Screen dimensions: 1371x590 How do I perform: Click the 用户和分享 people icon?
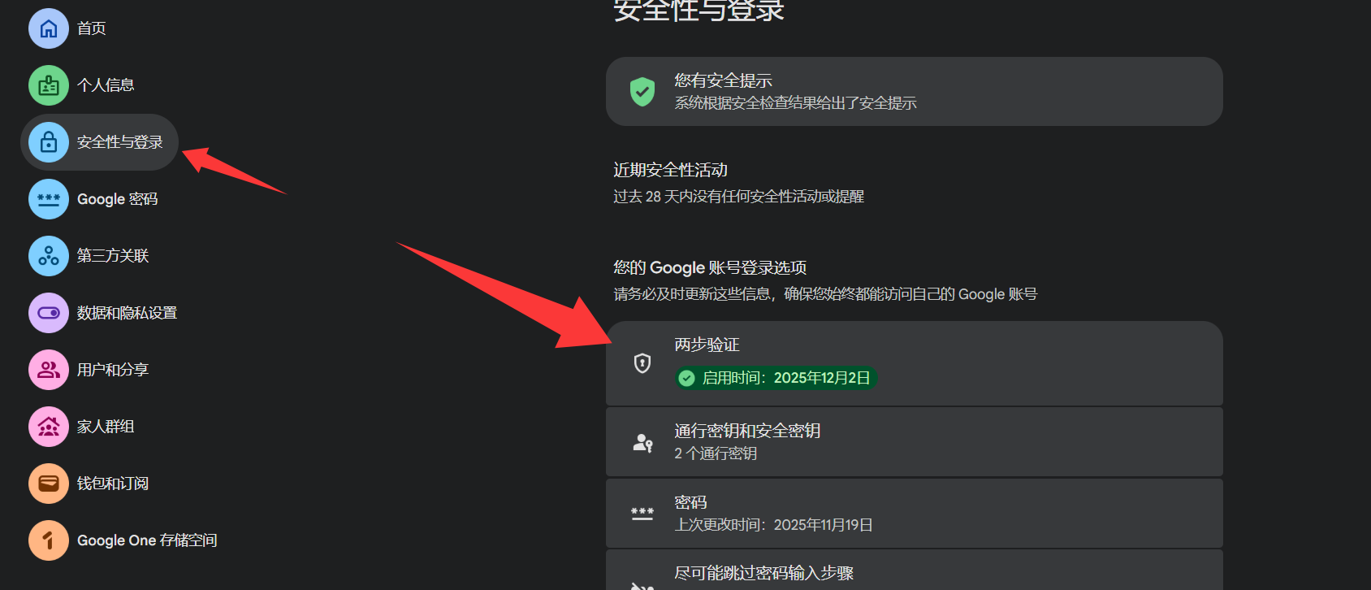49,370
